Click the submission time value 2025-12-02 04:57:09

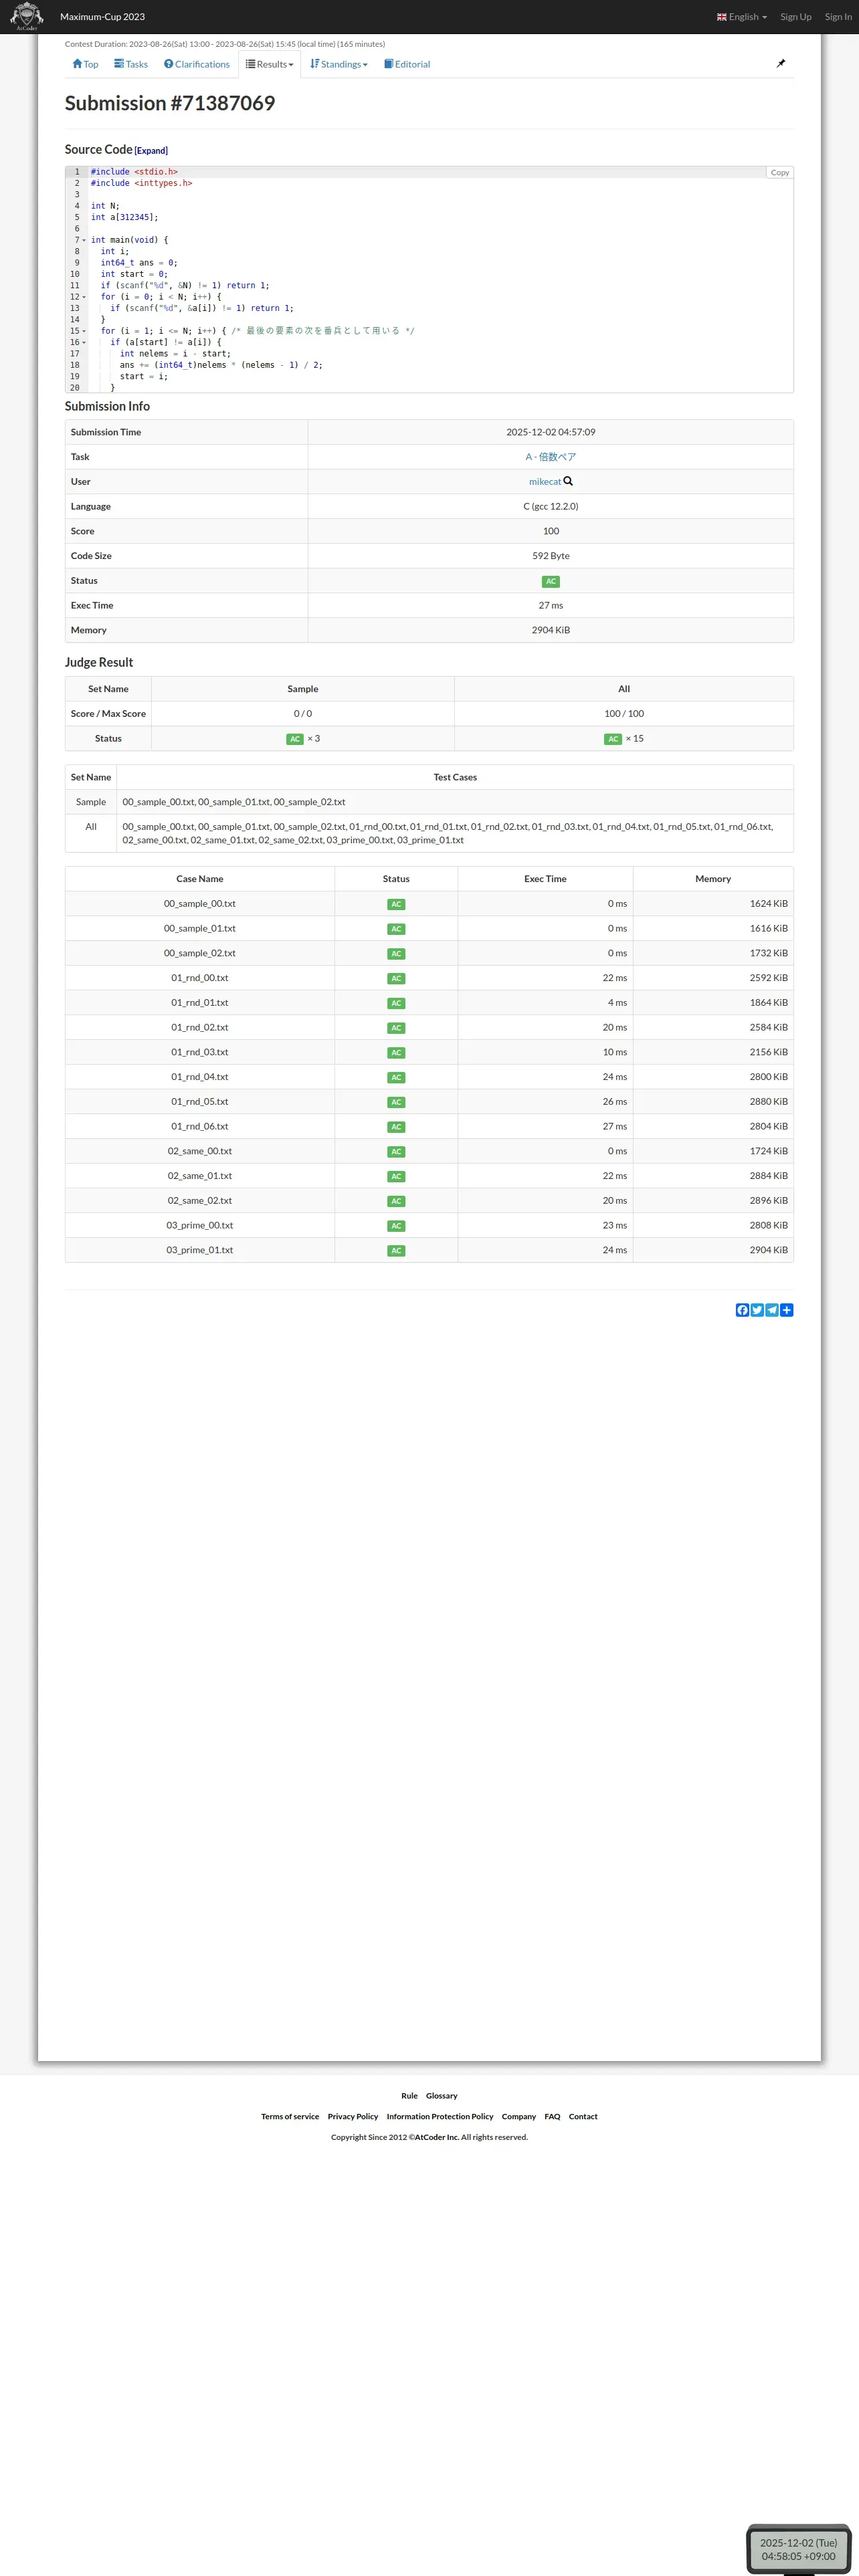[551, 432]
